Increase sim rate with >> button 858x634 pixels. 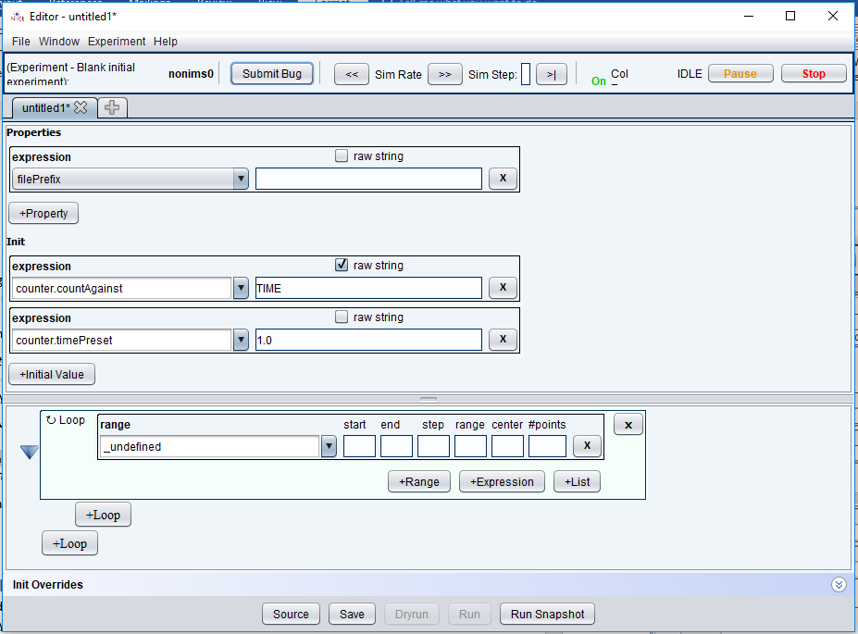(445, 74)
